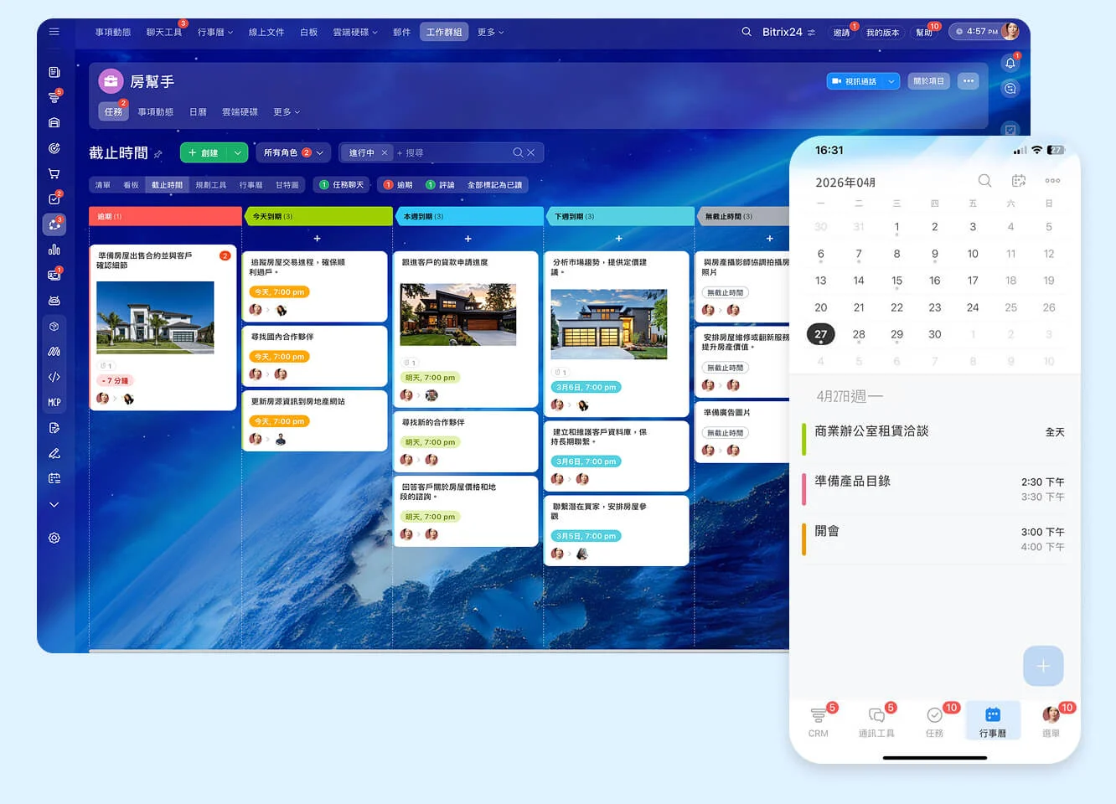Image resolution: width=1116 pixels, height=804 pixels.
Task: Open the cube box icon in sidebar
Action: [54, 326]
